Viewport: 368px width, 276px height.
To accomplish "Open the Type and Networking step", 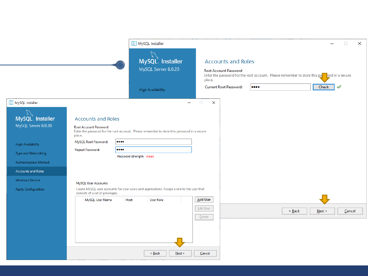I will pos(31,153).
